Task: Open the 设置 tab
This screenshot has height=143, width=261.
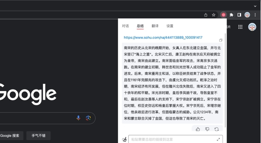Action: (170, 26)
